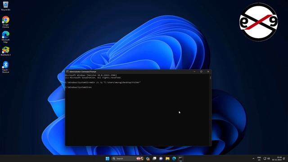Minimize the Command Prompt window

tap(194, 72)
